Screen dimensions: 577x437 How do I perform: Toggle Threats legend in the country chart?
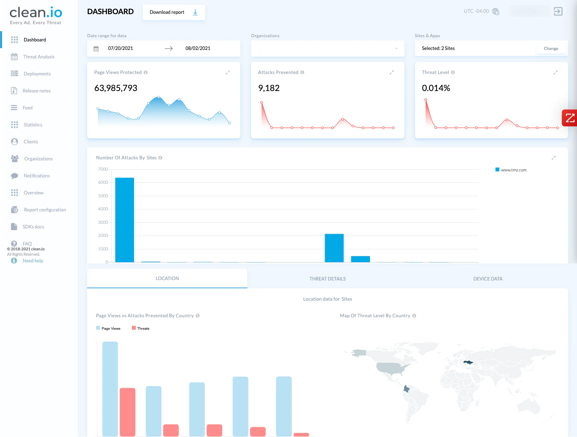141,328
